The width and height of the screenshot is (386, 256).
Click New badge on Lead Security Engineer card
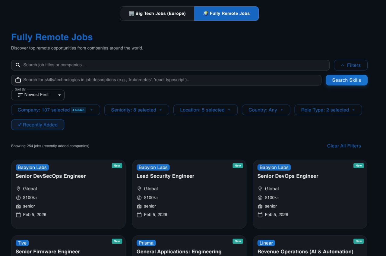[x=238, y=166]
